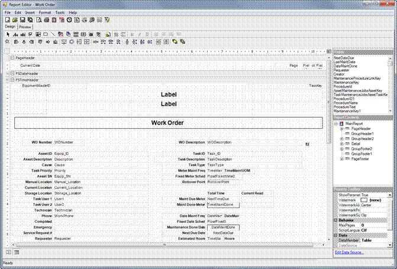Click the Edit Data Source link

point(350,252)
